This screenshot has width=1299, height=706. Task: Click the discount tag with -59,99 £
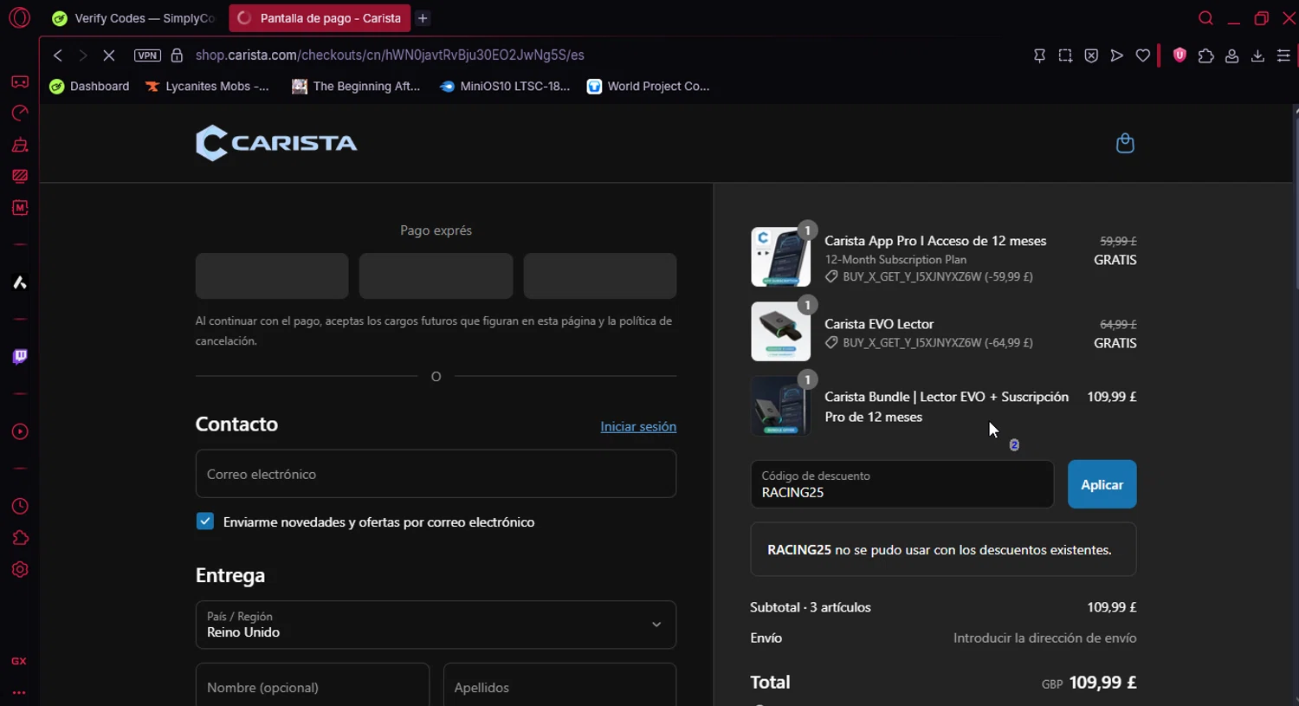point(928,277)
